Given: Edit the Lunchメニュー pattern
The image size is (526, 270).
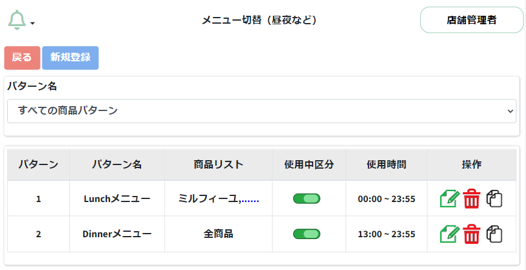Looking at the screenshot, I should point(449,198).
